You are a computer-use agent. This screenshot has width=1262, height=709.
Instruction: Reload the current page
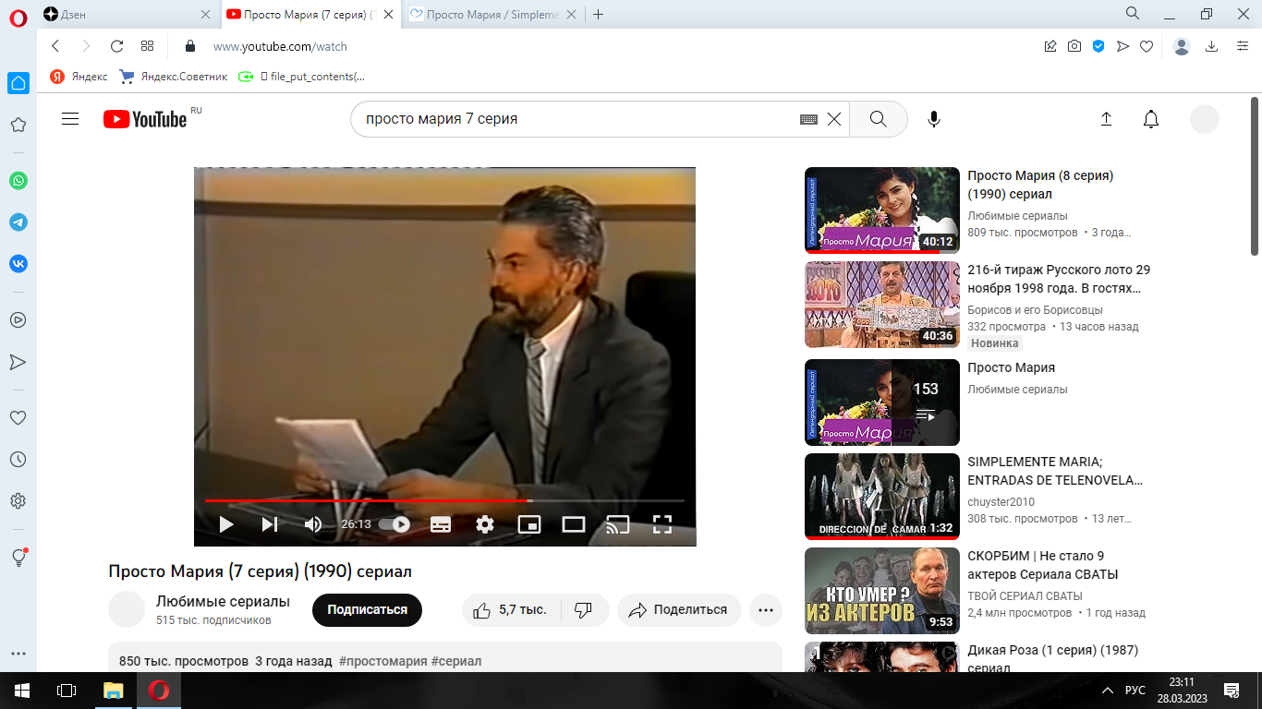[116, 46]
